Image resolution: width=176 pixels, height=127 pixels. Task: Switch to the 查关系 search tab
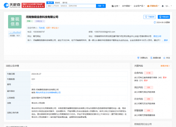(x=65, y=2)
